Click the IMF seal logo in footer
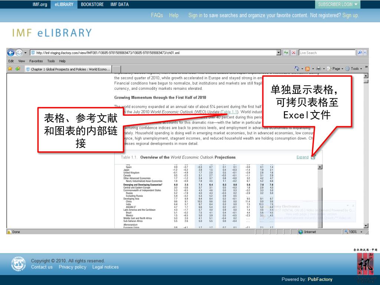 click(19, 264)
